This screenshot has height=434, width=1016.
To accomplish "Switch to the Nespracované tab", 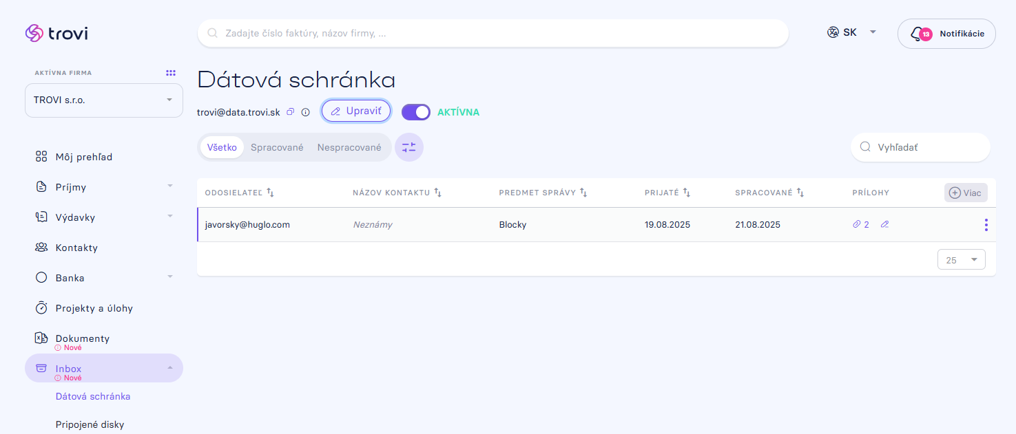I will pyautogui.click(x=349, y=147).
